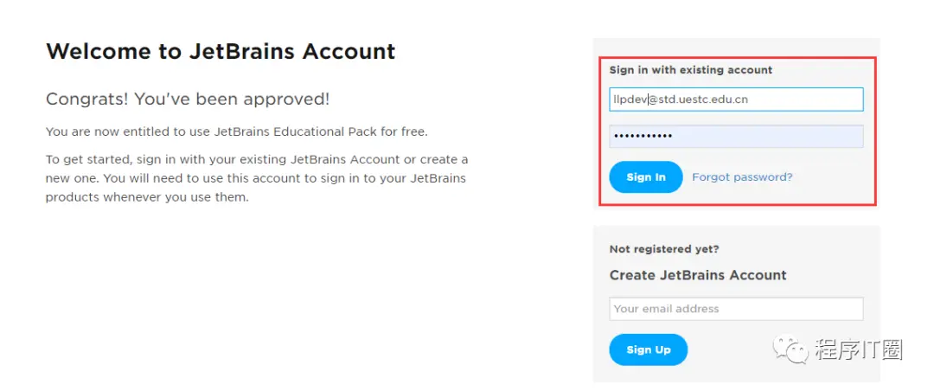Click the Create JetBrains Account heading

pyautogui.click(x=698, y=275)
